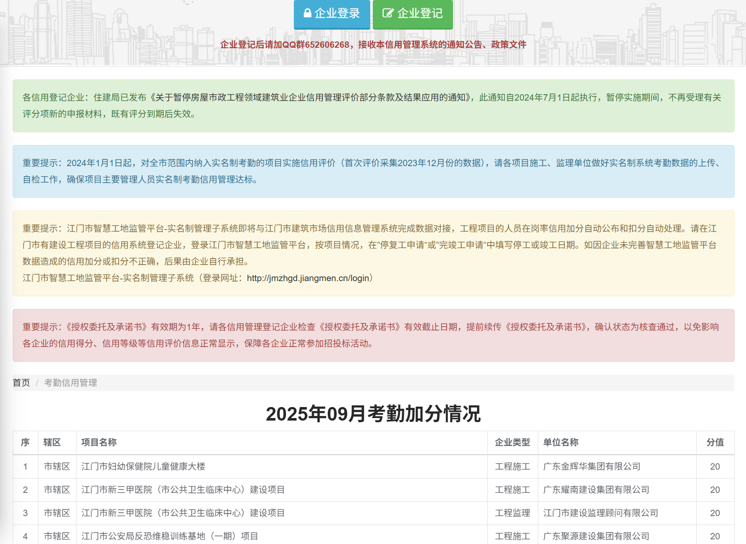Click the red QQ群652606268 notice text
Viewport: 746px width, 544px height.
[373, 45]
